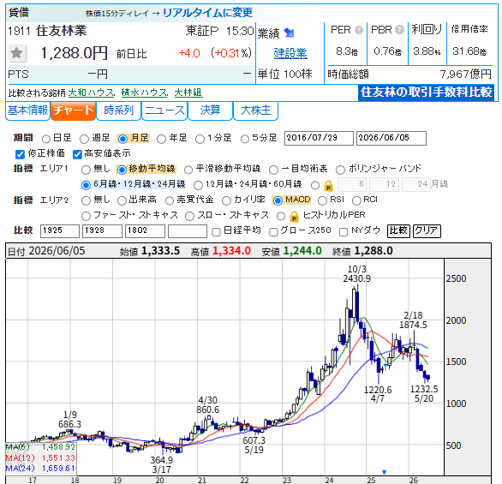Select 移動平均線 indicator

point(122,170)
